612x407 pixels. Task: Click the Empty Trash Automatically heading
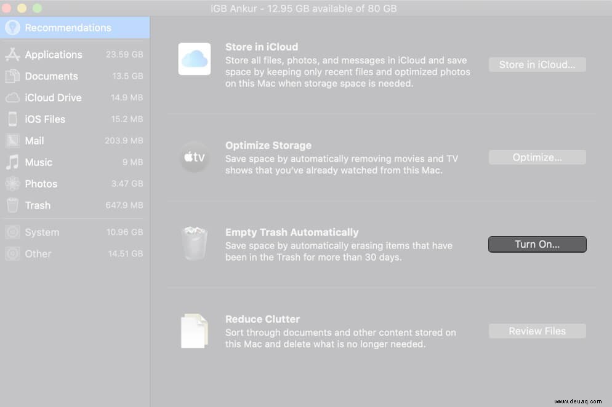click(292, 232)
